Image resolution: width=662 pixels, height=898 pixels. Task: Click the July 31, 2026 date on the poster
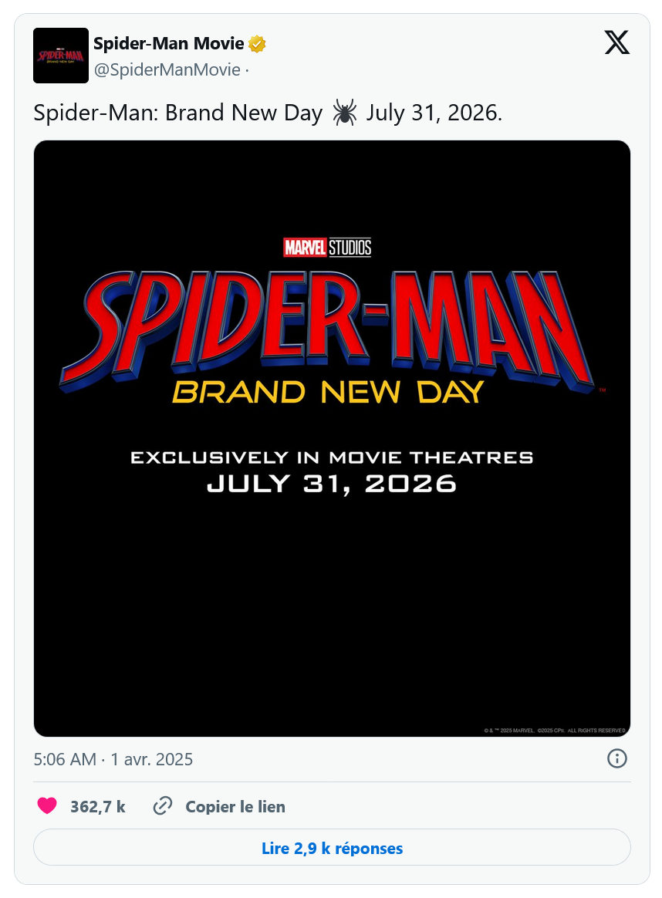[332, 484]
